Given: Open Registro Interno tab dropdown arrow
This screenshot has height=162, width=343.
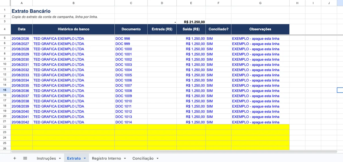Looking at the screenshot, I should [125, 159].
